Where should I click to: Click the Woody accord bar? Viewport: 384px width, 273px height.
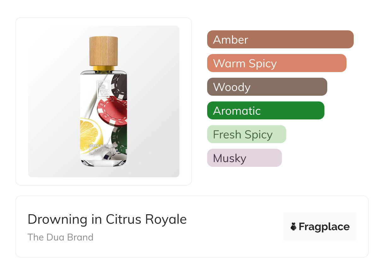(267, 87)
